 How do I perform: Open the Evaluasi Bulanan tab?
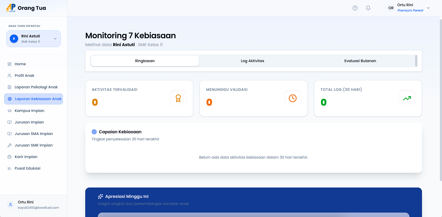coord(360,61)
